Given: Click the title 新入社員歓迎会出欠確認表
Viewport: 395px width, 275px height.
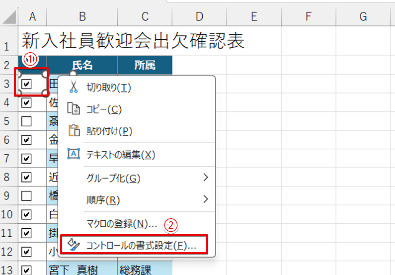Looking at the screenshot, I should coord(133,41).
